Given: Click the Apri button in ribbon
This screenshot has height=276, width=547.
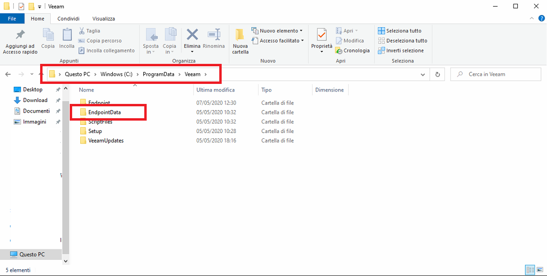Looking at the screenshot, I should point(347,31).
